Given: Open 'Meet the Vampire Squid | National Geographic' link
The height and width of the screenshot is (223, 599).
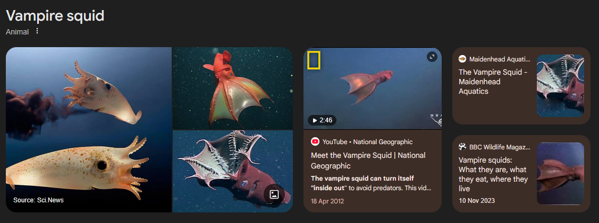Looking at the screenshot, I should [x=368, y=160].
